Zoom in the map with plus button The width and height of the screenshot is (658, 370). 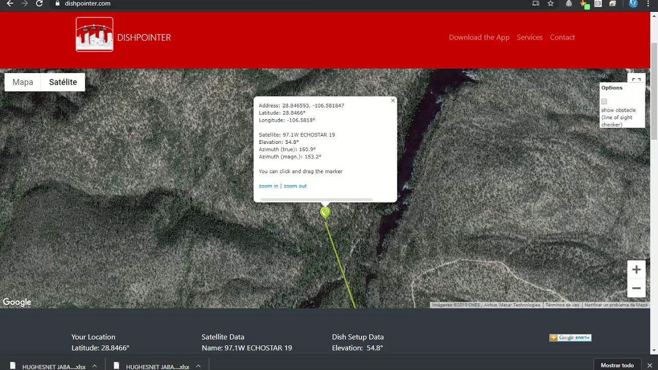[x=636, y=270]
